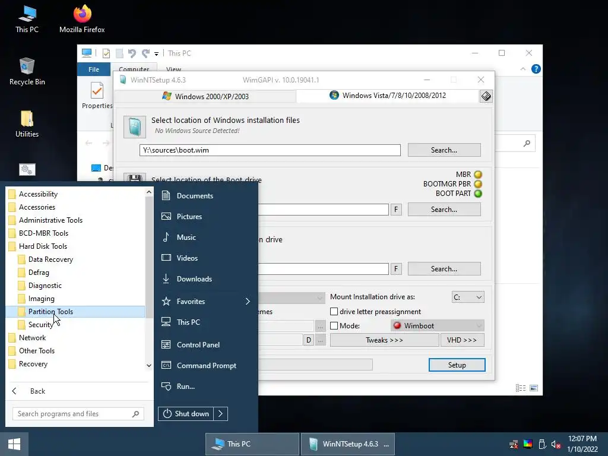The width and height of the screenshot is (608, 456).
Task: Click the Windows Start button
Action: tap(14, 444)
